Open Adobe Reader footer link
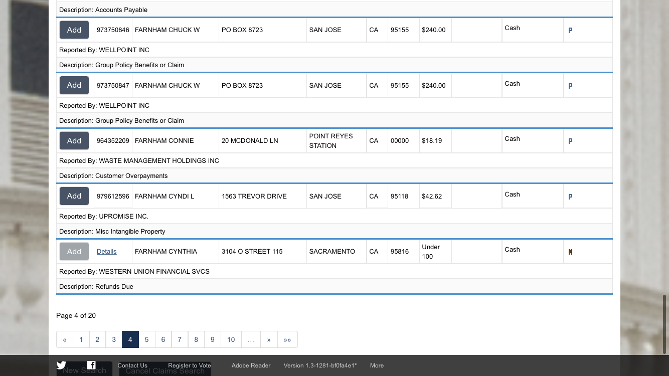Screen dimensions: 669x376 point(251,365)
